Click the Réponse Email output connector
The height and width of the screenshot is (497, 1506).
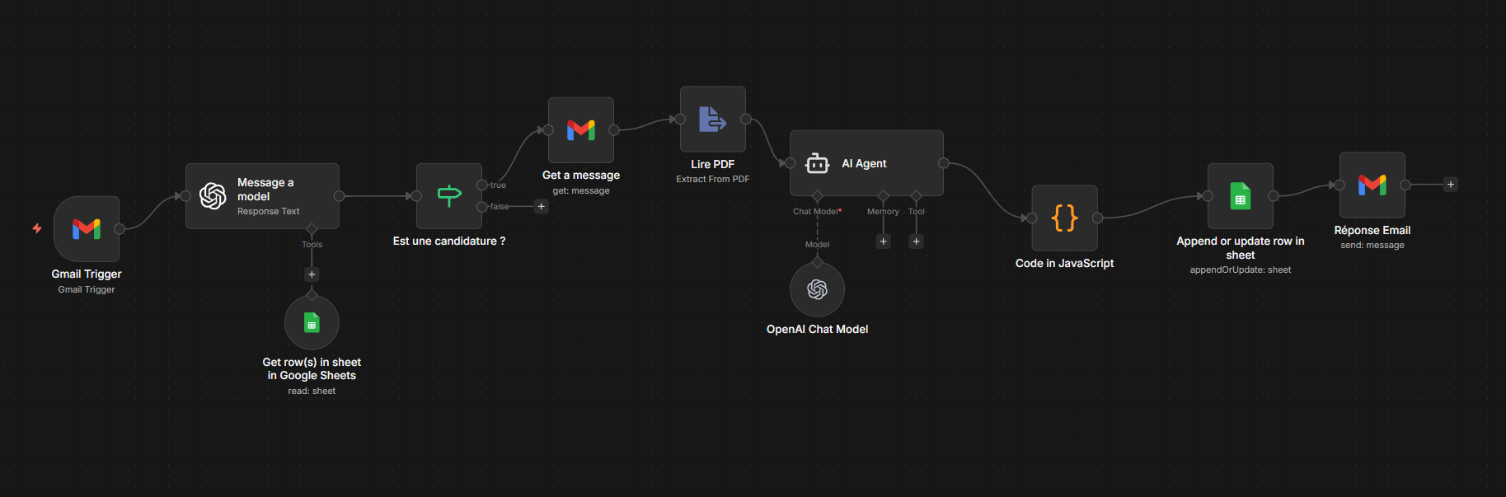[x=1405, y=185]
